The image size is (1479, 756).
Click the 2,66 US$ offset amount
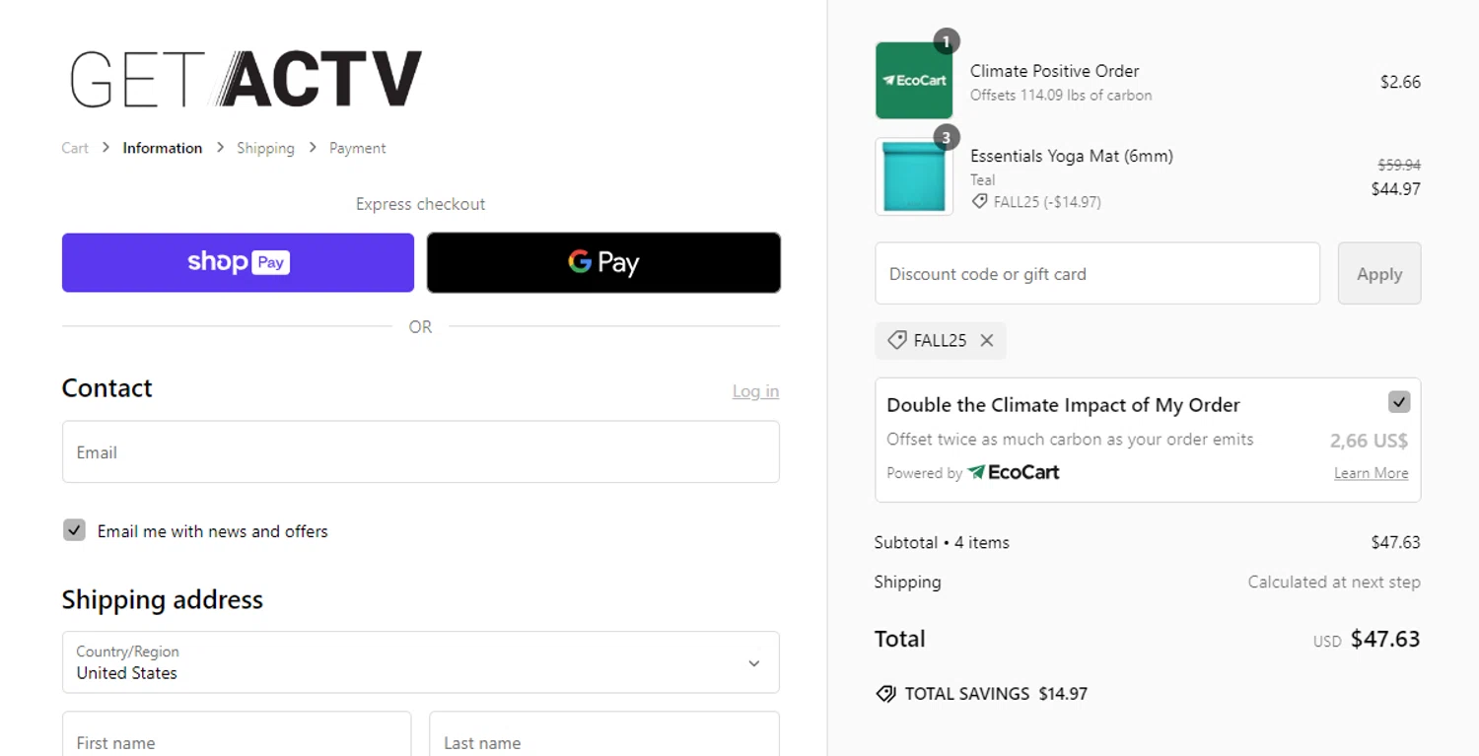tap(1369, 441)
